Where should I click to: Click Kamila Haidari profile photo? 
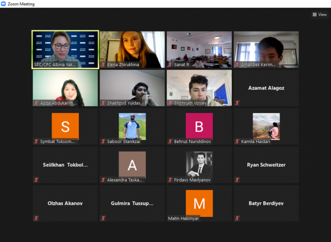266,126
